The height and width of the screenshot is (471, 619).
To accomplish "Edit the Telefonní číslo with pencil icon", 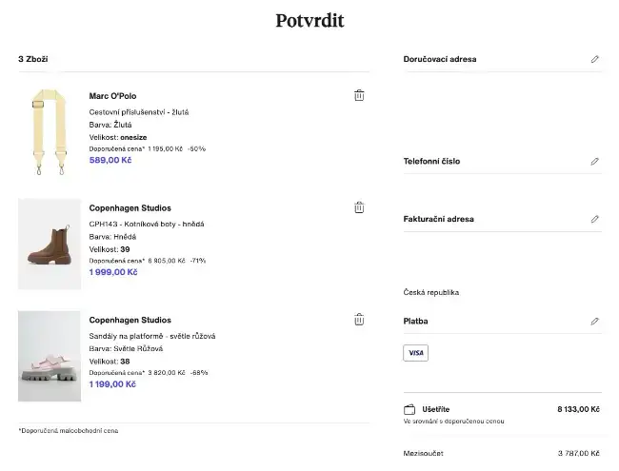I will pos(594,162).
